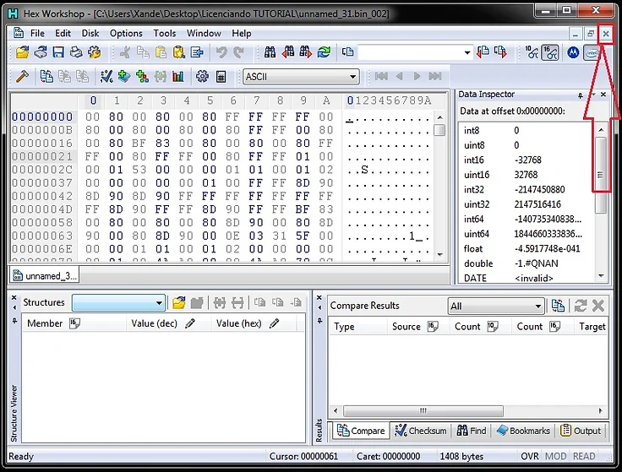Click the clear X icon in Compare Results
The image size is (622, 472).
coord(598,306)
